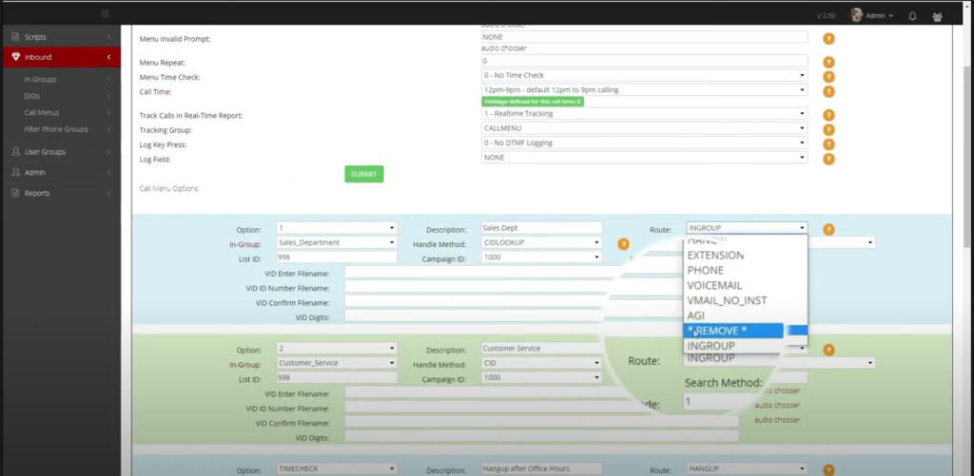
Task: Click into Menu Invalid Prompt NONE field
Action: (645, 37)
